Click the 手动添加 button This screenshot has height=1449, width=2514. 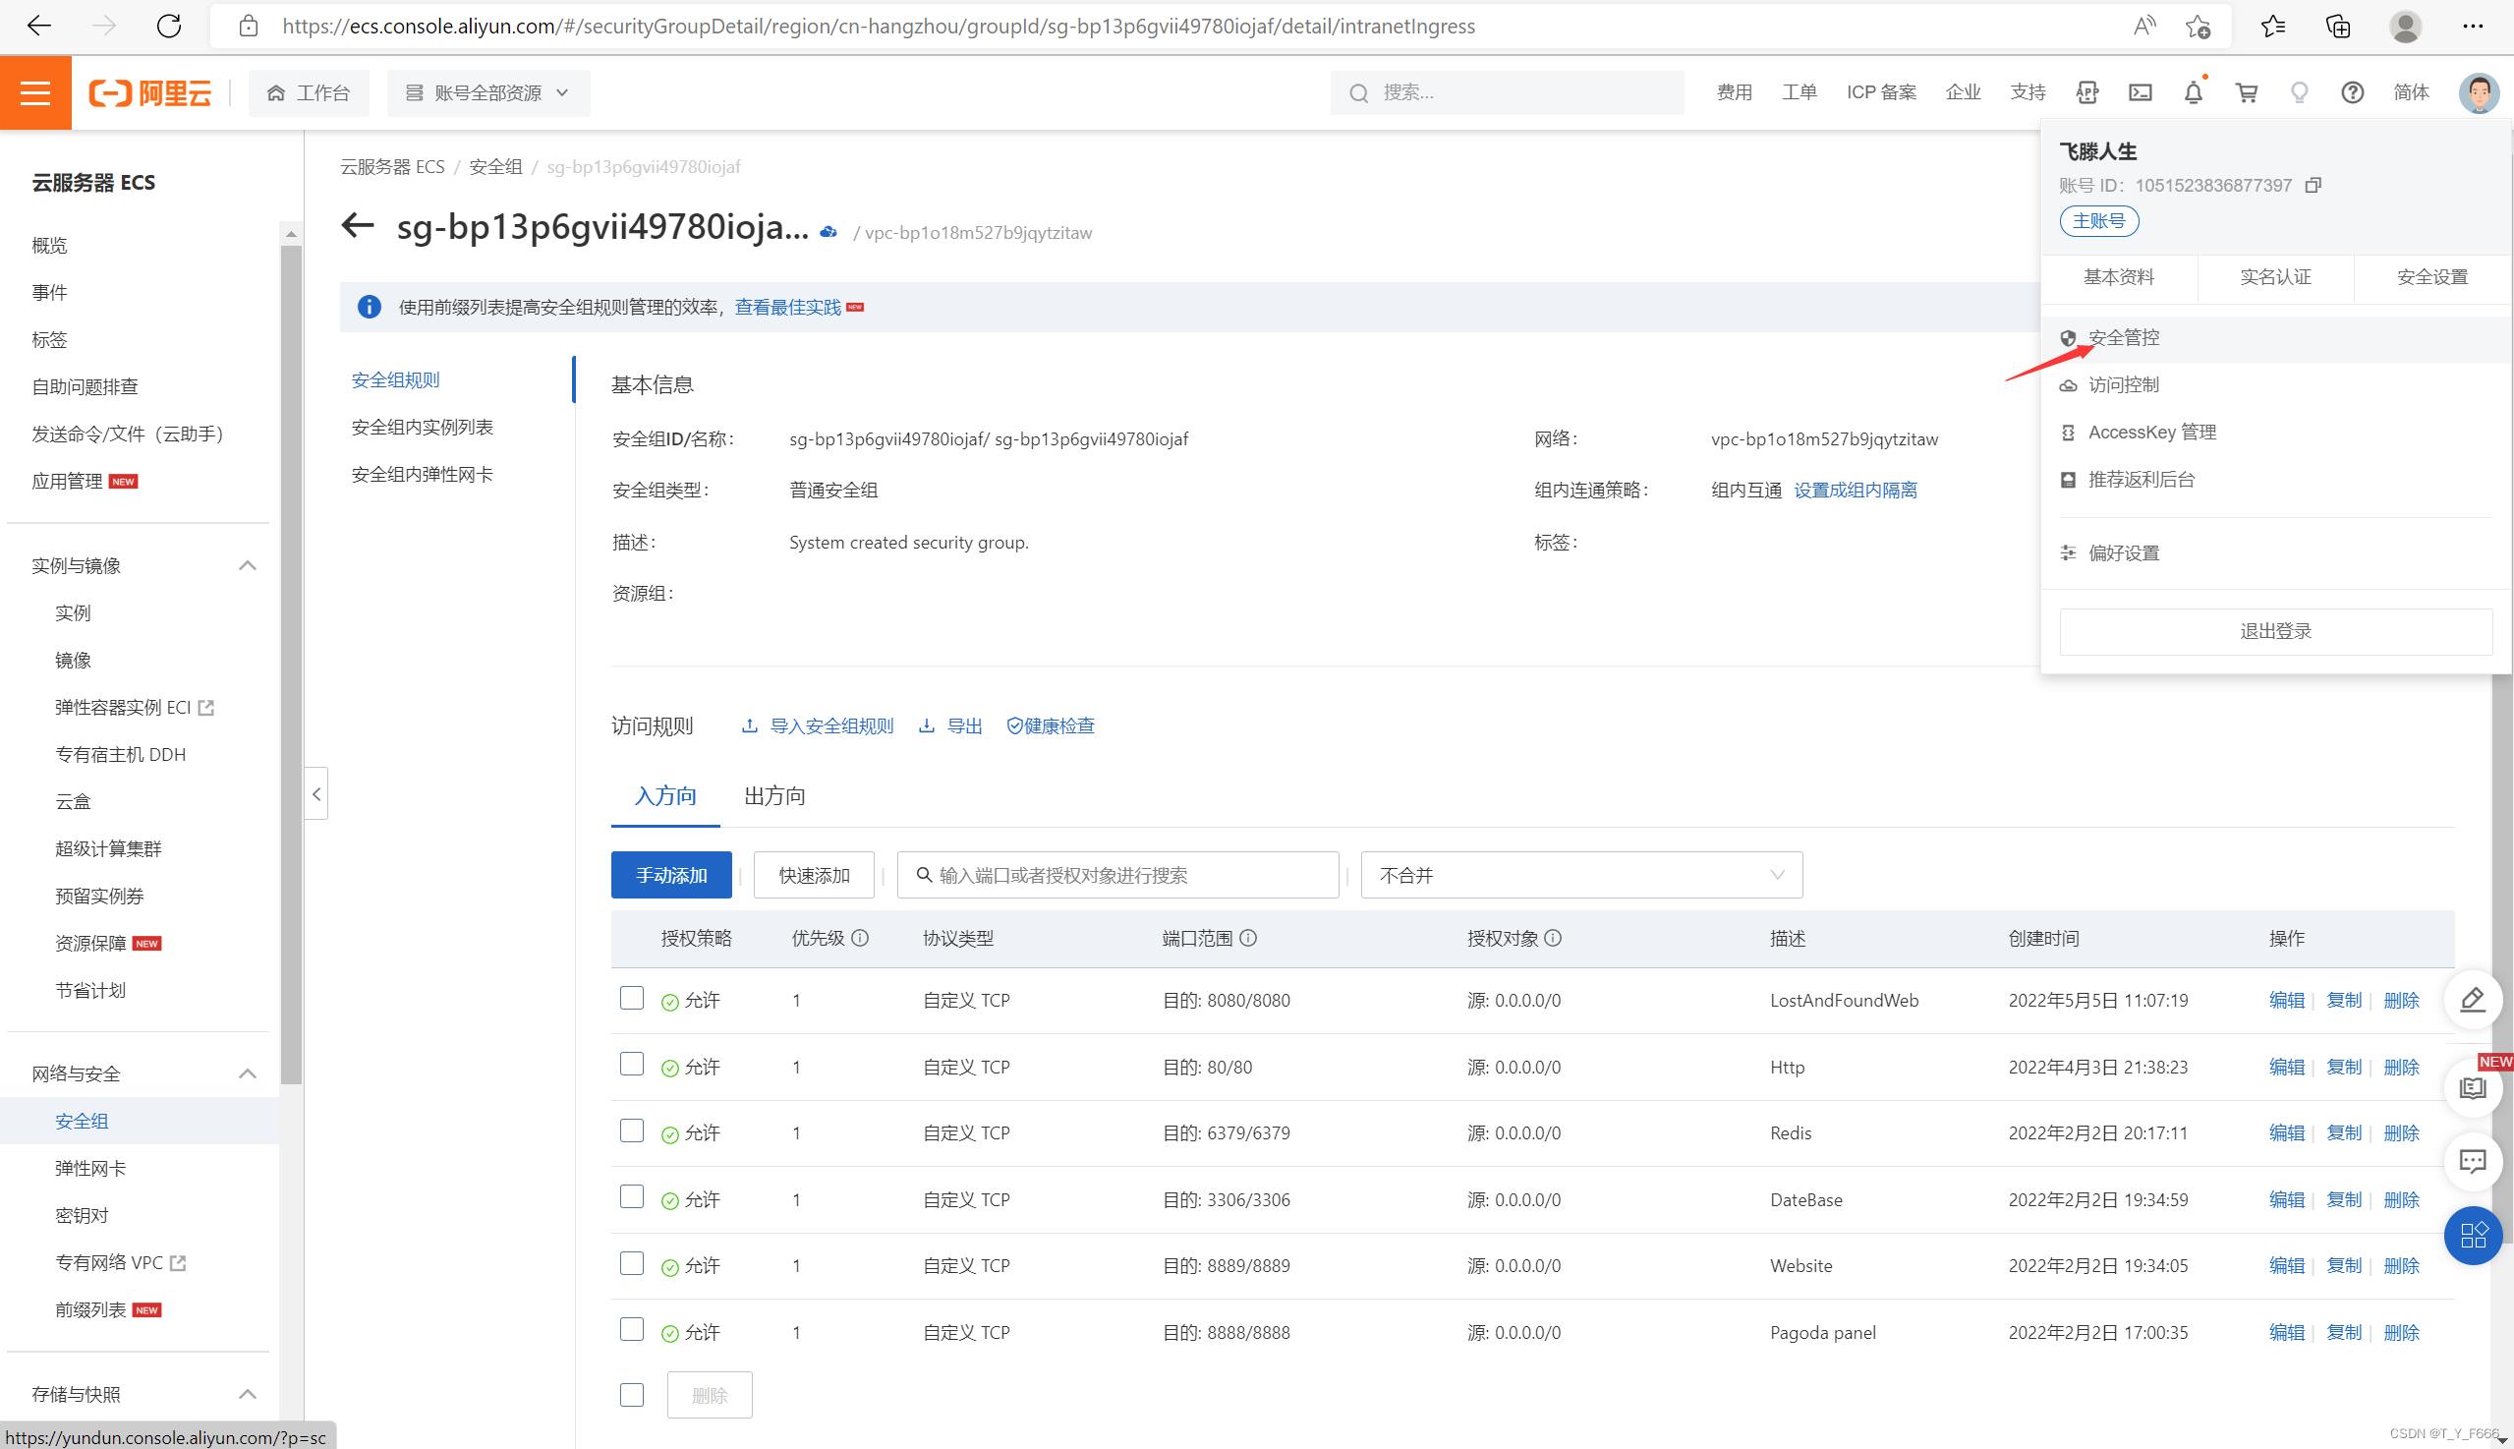[x=671, y=875]
